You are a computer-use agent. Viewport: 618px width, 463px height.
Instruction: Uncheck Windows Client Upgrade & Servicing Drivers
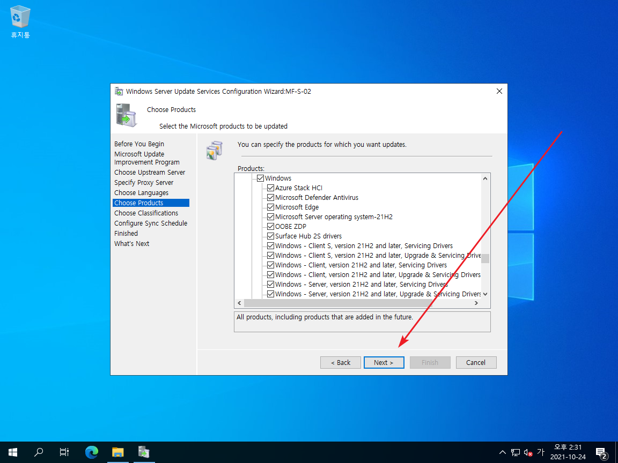coord(270,275)
